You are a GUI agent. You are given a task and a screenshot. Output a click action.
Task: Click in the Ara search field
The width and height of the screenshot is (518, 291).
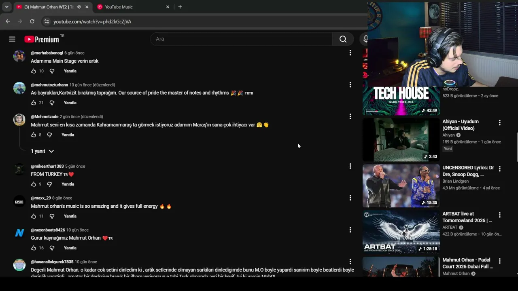point(241,39)
